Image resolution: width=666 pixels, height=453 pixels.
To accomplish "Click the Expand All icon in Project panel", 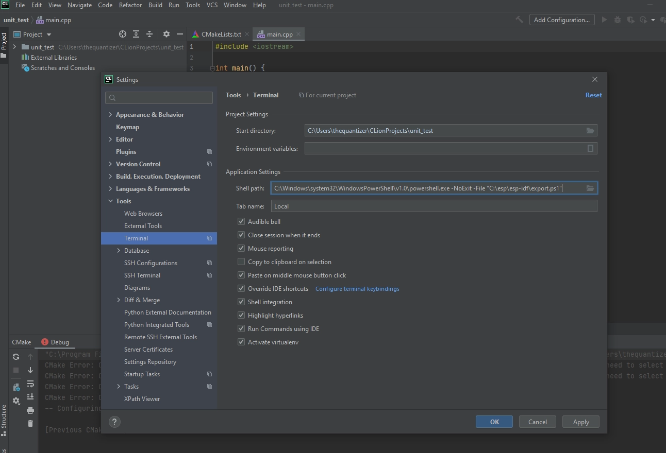I will [136, 34].
